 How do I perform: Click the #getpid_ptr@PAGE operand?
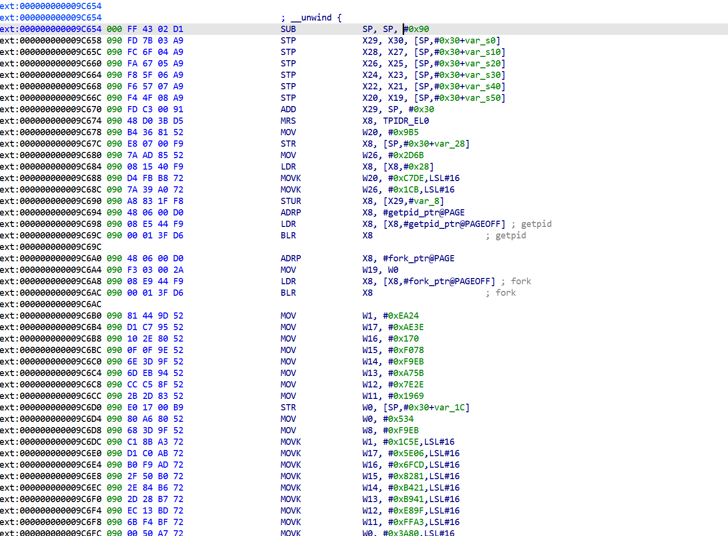pos(424,213)
